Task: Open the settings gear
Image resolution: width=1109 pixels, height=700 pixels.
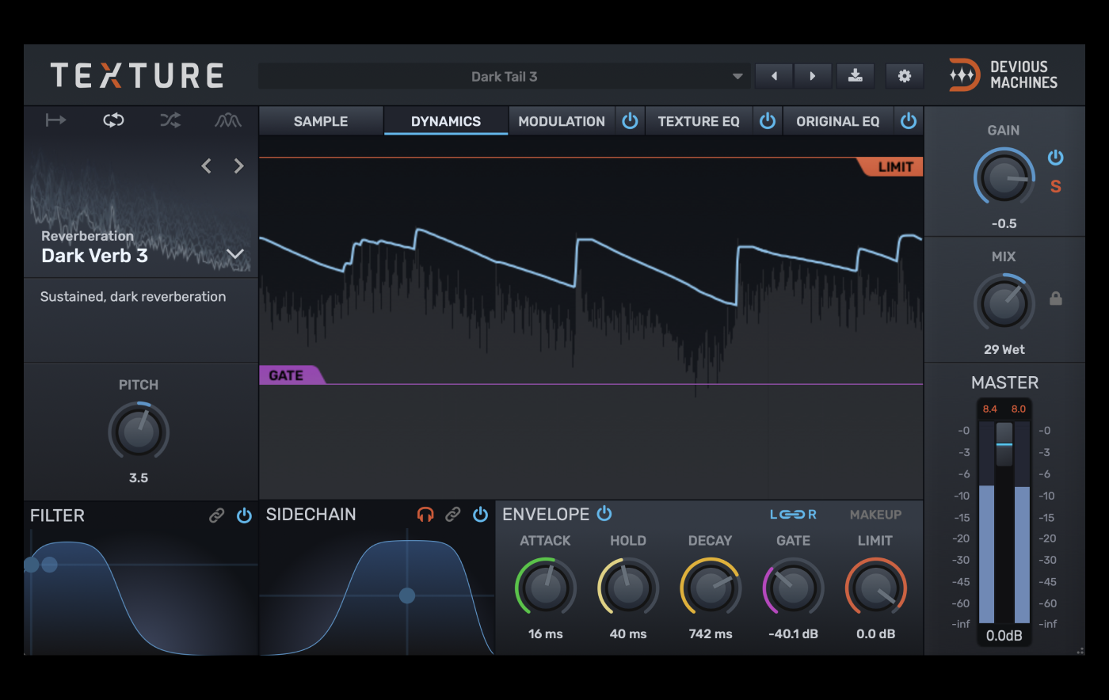Action: tap(905, 76)
